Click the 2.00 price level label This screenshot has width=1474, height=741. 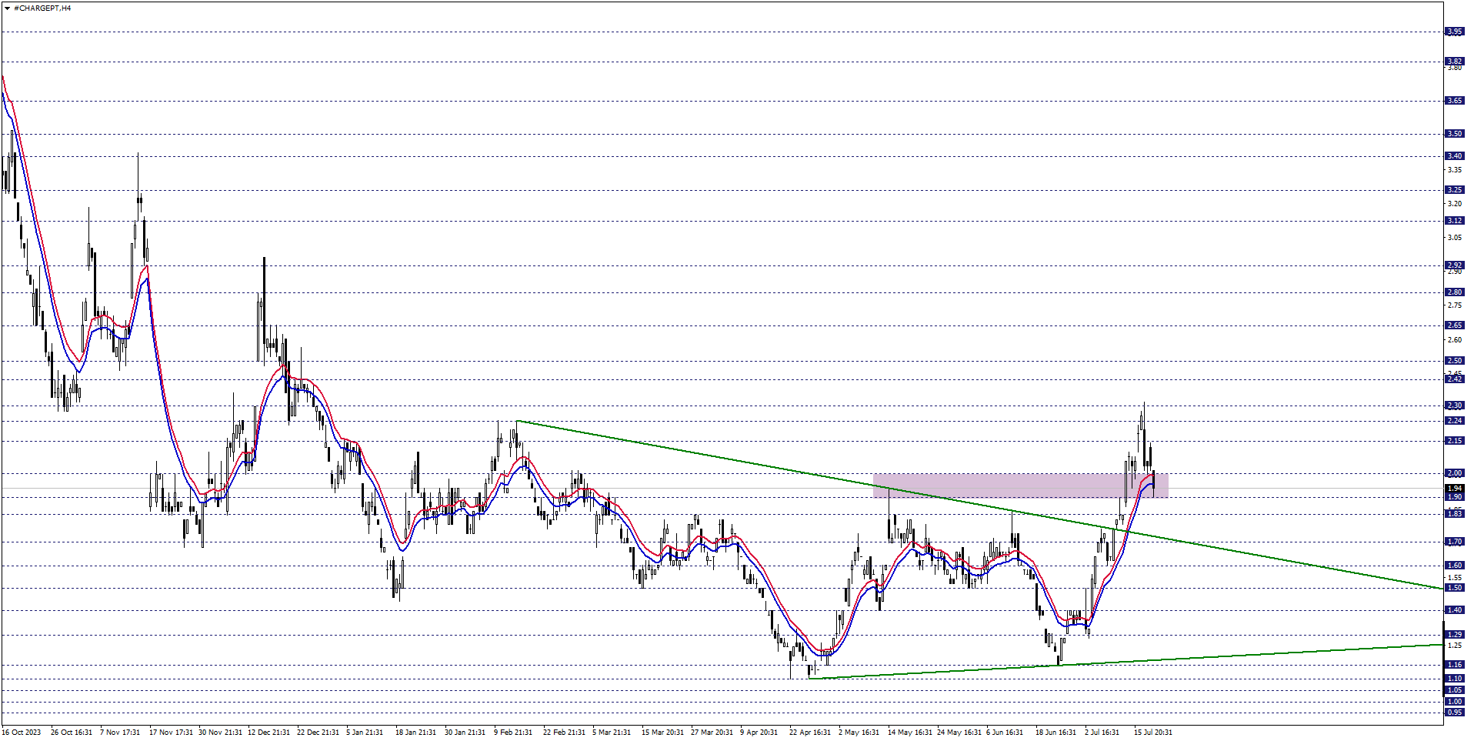[x=1454, y=474]
